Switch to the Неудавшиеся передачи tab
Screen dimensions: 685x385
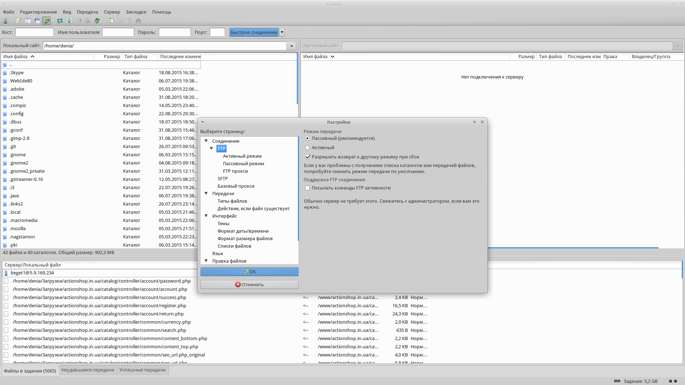[x=88, y=370]
